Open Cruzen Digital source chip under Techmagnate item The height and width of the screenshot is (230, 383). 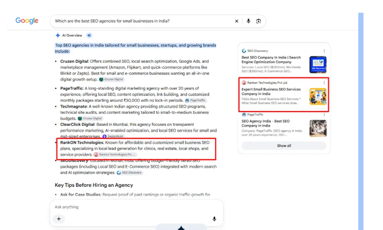click(90, 119)
